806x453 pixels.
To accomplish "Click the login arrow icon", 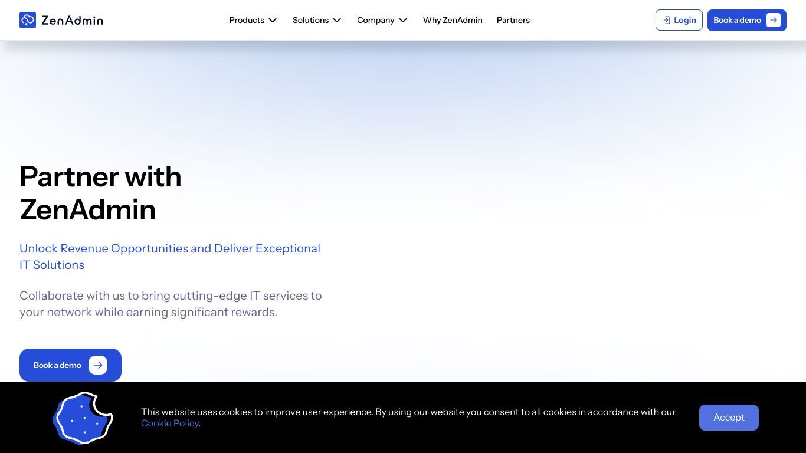I will pos(667,20).
